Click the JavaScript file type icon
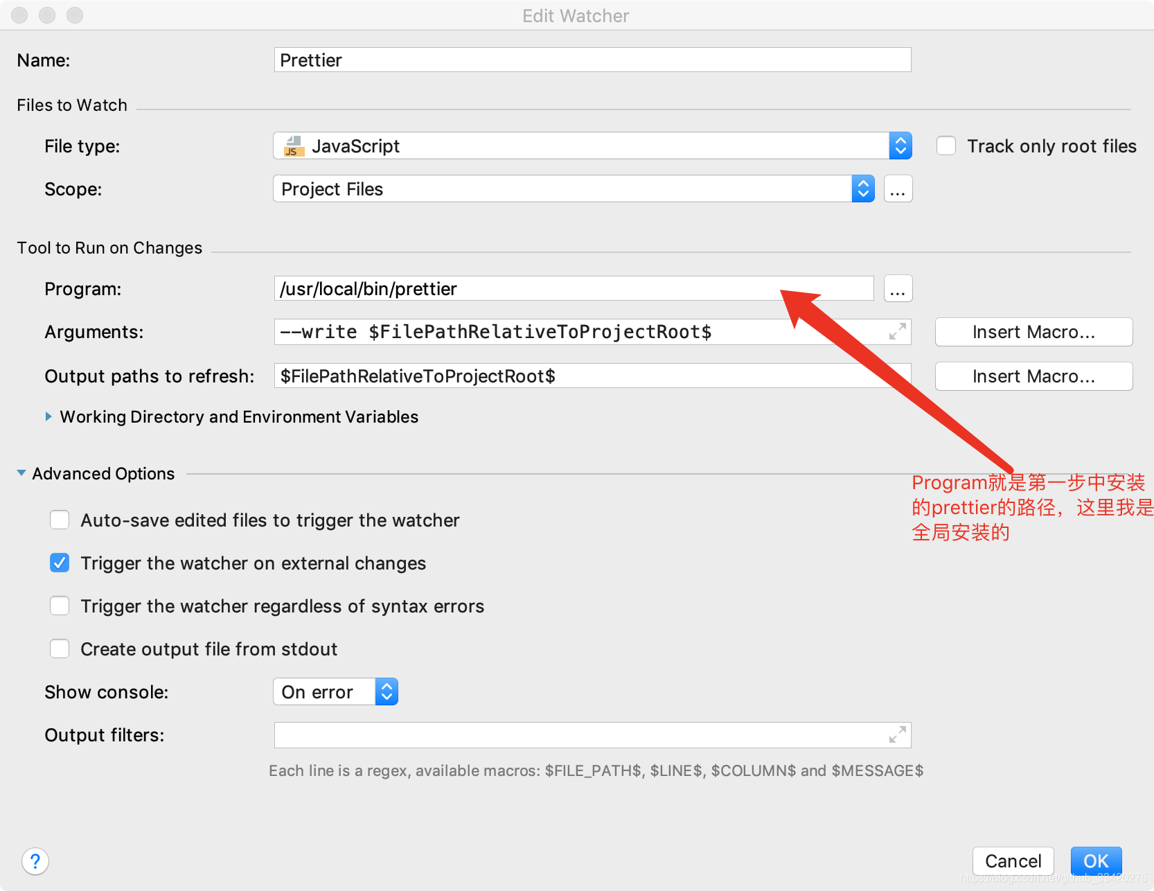The height and width of the screenshot is (891, 1154). [x=294, y=146]
